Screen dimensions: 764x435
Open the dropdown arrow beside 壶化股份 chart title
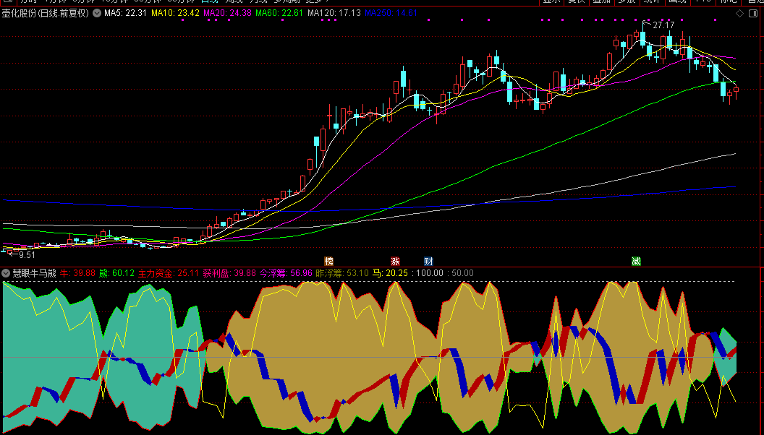tap(97, 13)
